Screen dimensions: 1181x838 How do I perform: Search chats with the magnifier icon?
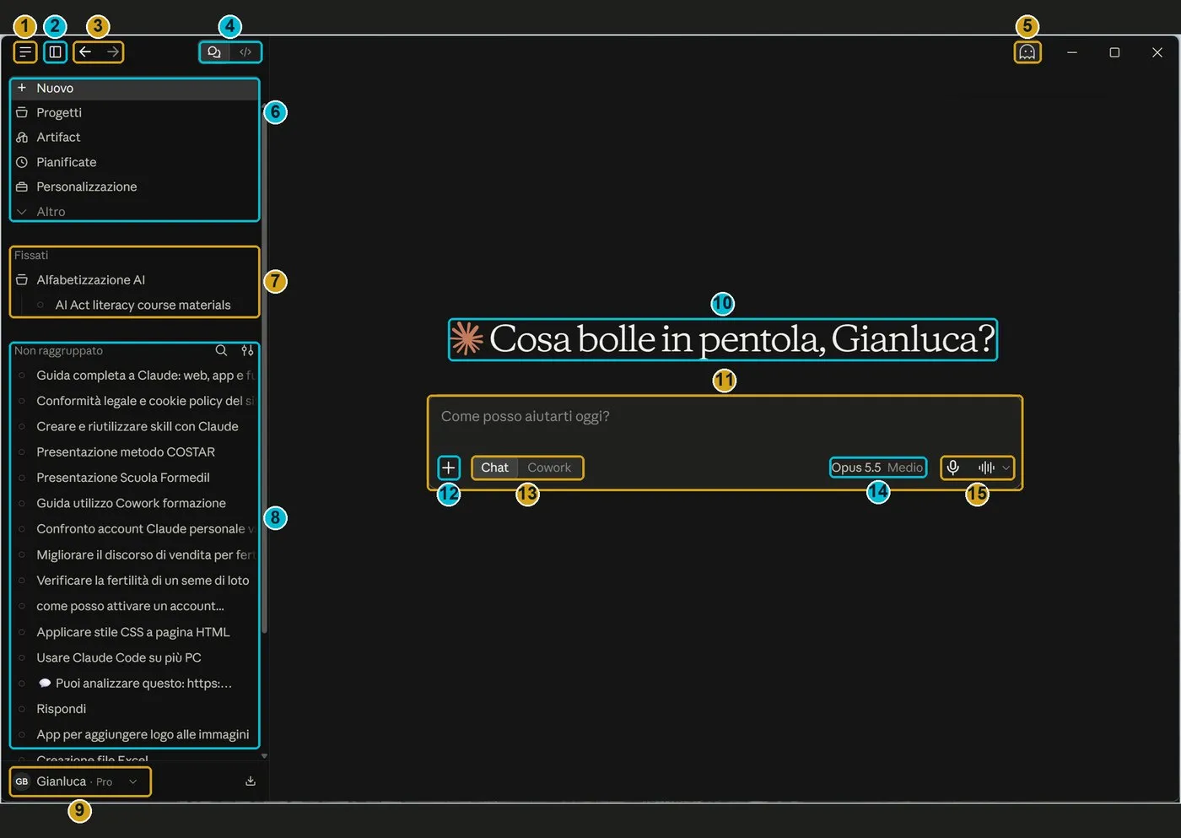click(x=221, y=350)
